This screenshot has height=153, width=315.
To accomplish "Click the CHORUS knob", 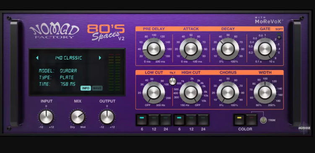I will [228, 93].
